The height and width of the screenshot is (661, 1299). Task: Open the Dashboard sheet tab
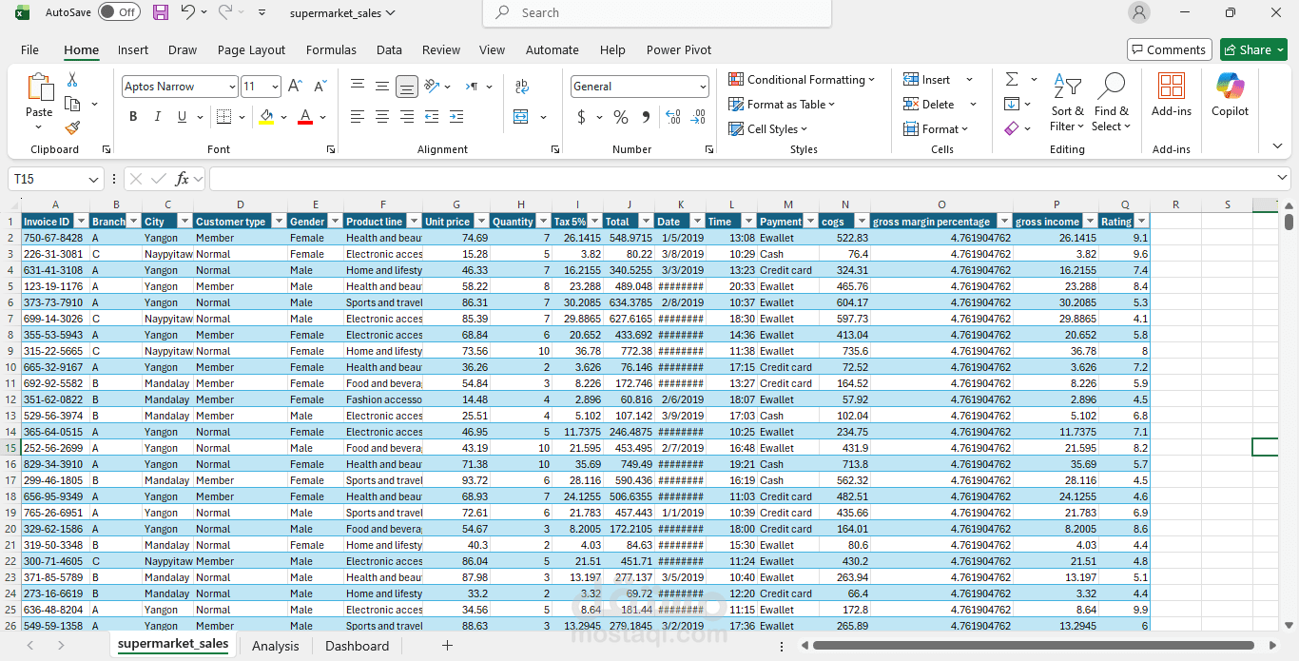[x=357, y=646]
